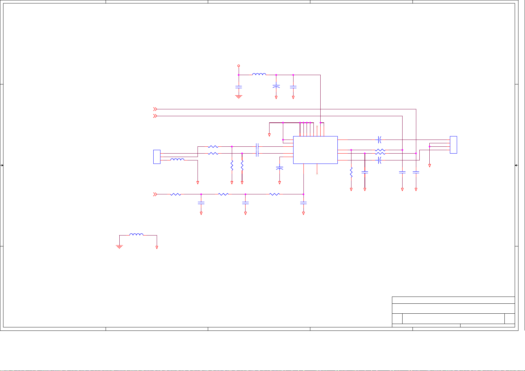This screenshot has height=371, width=525.
Task: Select the connector box on the schematic's right side
Action: (x=453, y=145)
